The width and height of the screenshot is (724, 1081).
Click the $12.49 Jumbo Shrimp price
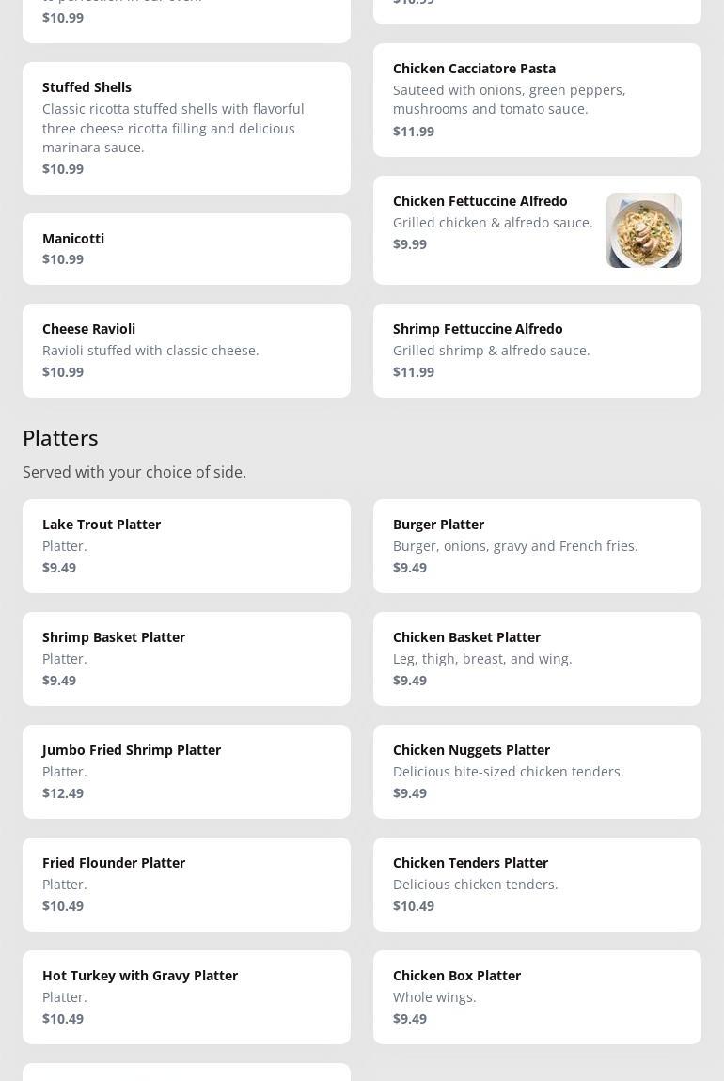[63, 793]
